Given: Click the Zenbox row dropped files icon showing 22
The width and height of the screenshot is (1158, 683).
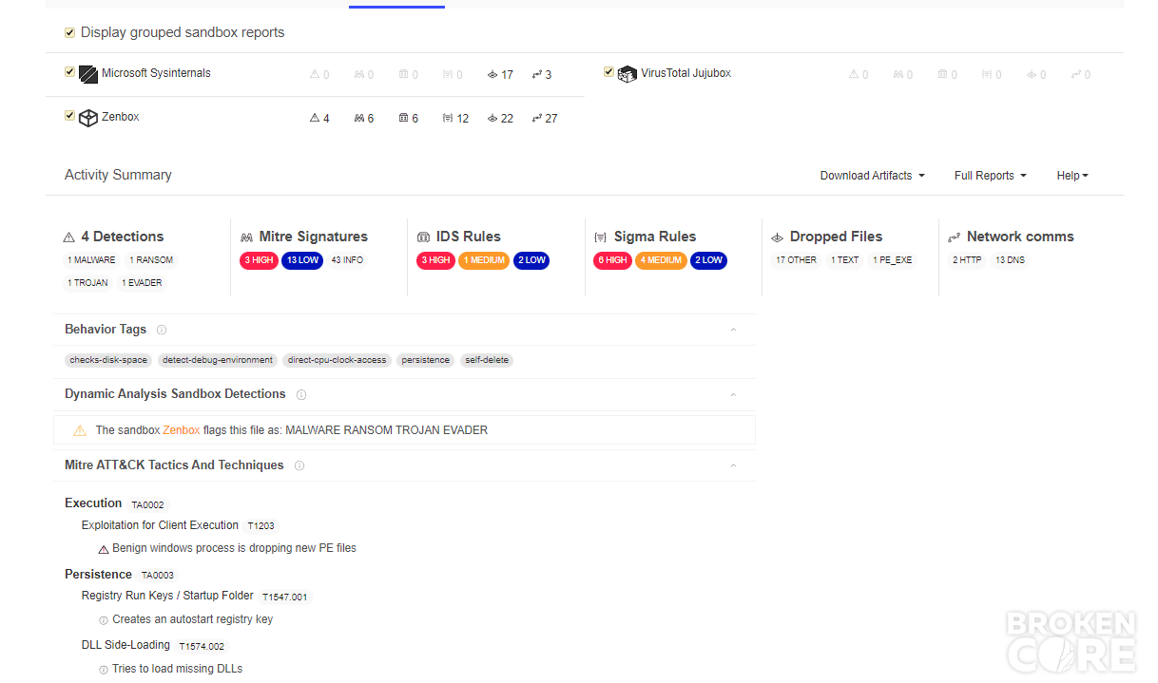Looking at the screenshot, I should pyautogui.click(x=492, y=119).
